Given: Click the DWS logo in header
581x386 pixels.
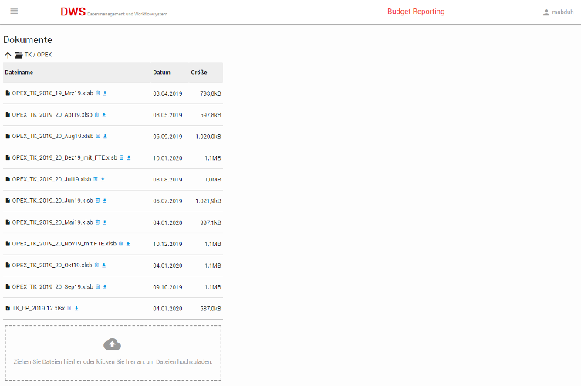Looking at the screenshot, I should tap(73, 12).
